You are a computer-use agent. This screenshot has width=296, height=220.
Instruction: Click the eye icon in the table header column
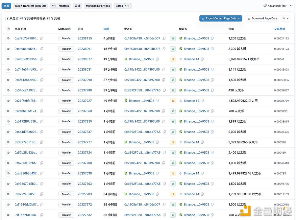(x=8, y=29)
